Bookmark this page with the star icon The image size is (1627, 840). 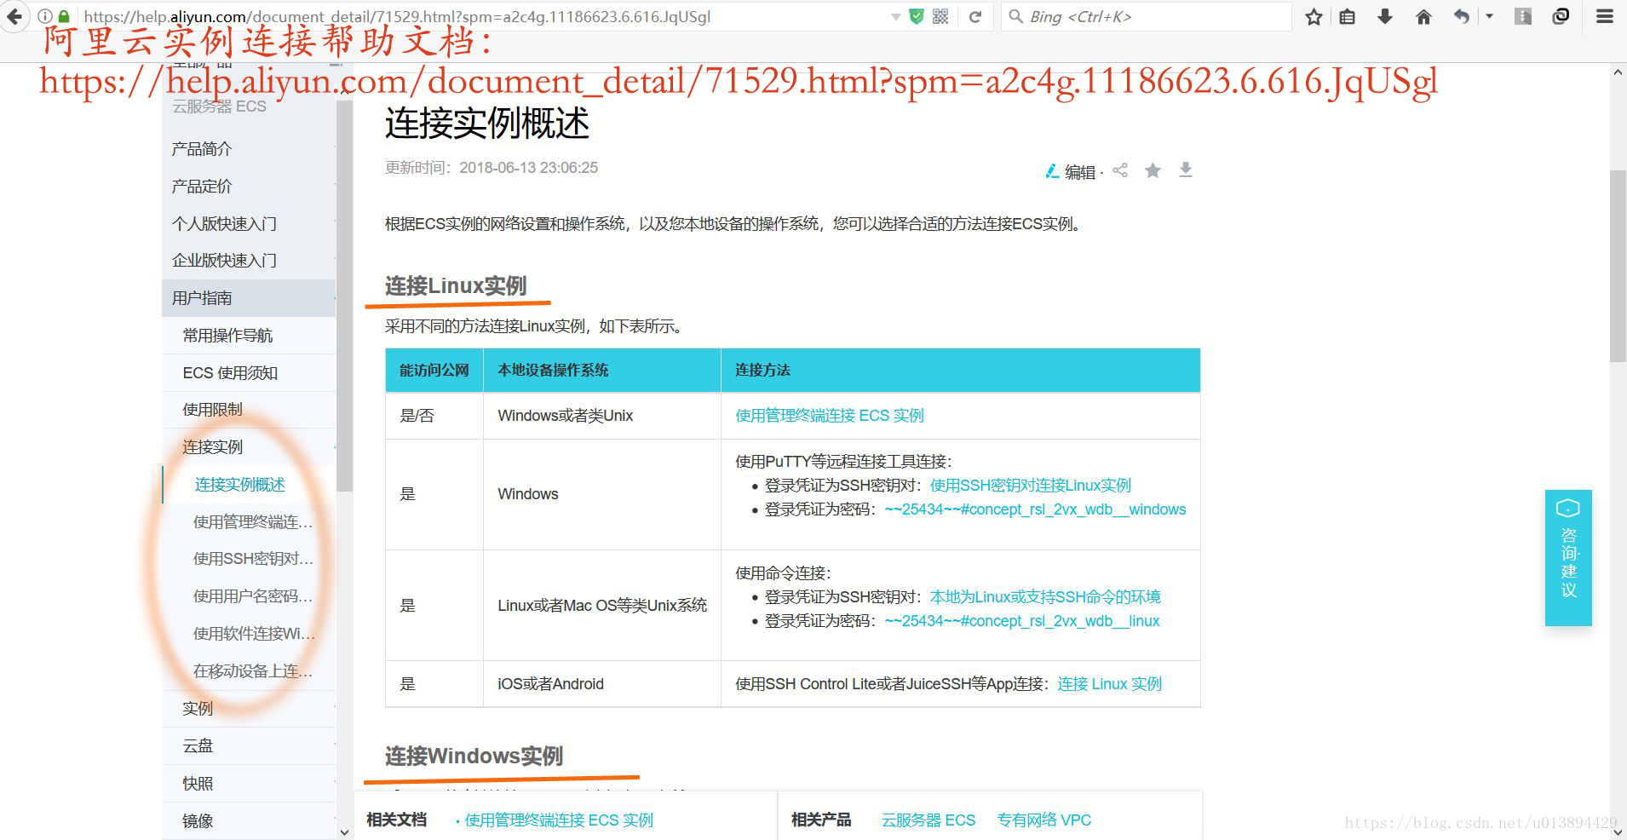(1314, 16)
